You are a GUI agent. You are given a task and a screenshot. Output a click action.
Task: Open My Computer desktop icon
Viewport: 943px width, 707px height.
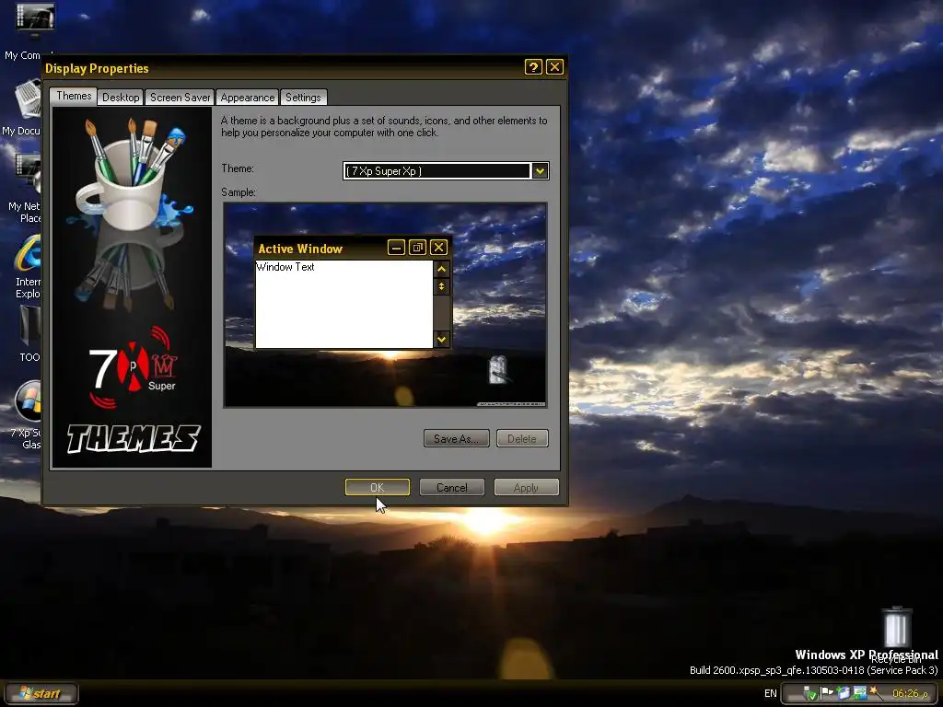(35, 18)
